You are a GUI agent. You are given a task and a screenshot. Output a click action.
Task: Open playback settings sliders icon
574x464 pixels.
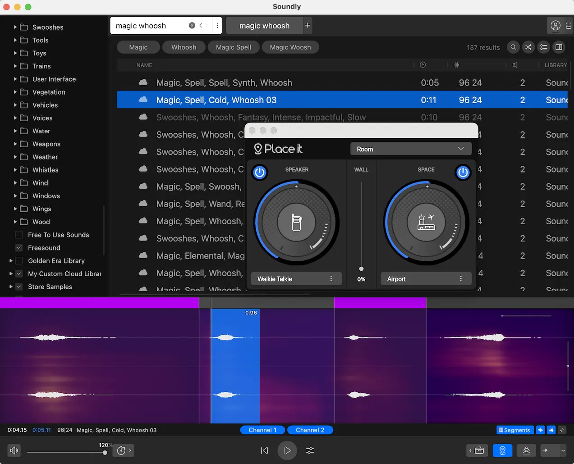pos(310,450)
